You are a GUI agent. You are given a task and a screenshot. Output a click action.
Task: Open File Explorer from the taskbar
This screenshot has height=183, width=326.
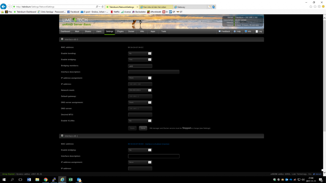[37, 180]
